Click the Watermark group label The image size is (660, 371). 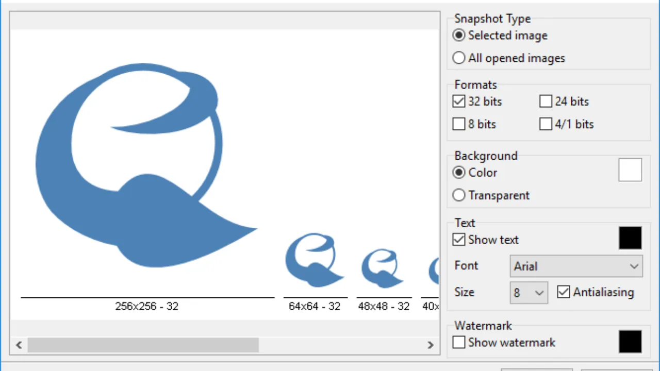(483, 326)
